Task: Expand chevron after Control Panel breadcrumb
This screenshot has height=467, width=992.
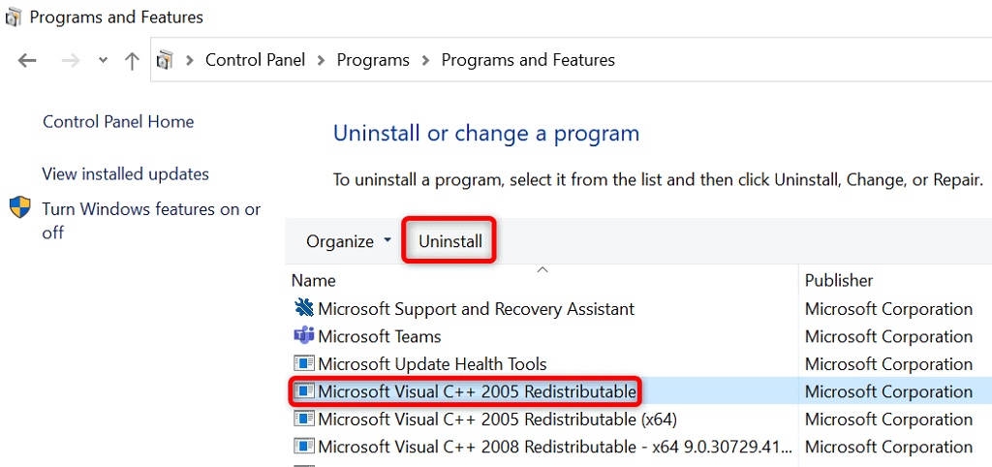Action: (321, 60)
